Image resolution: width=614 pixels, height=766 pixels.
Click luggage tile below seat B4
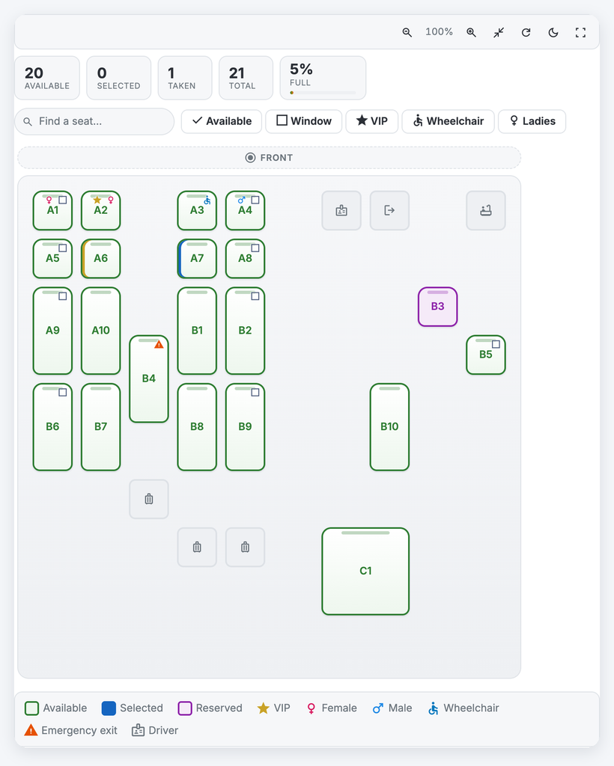pyautogui.click(x=149, y=499)
